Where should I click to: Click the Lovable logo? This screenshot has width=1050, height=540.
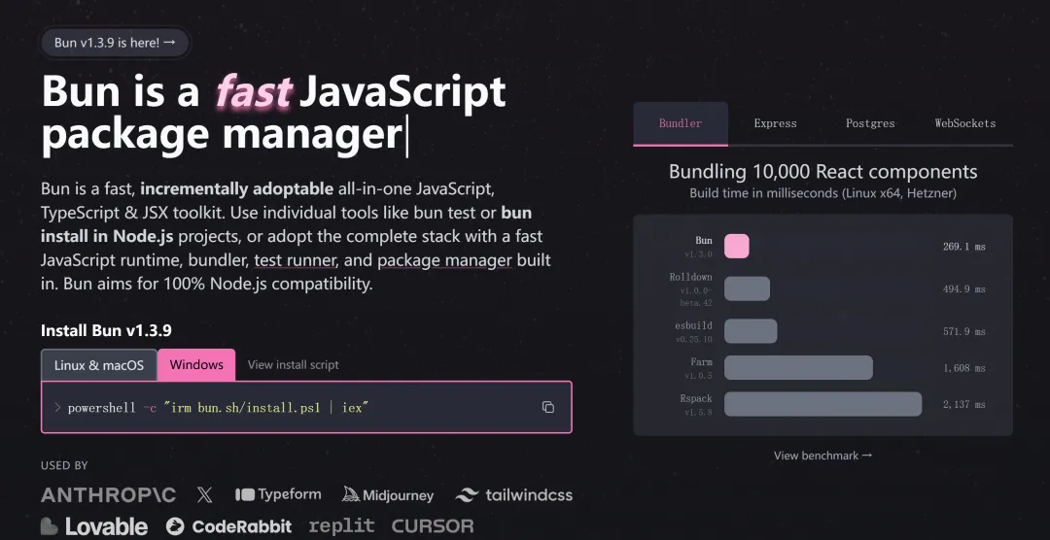[94, 526]
